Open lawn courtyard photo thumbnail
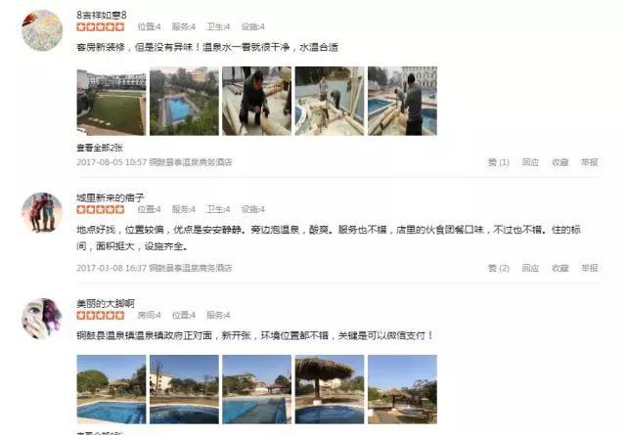626x435 pixels. pyautogui.click(x=112, y=101)
